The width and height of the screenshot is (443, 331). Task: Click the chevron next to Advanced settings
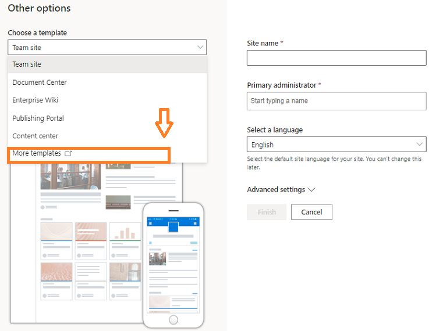click(x=311, y=190)
